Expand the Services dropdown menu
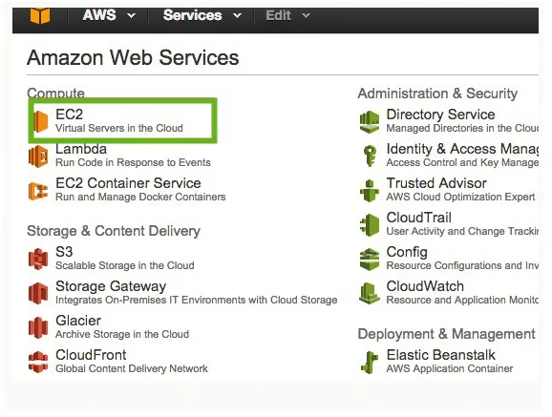552x417 pixels. coord(202,15)
